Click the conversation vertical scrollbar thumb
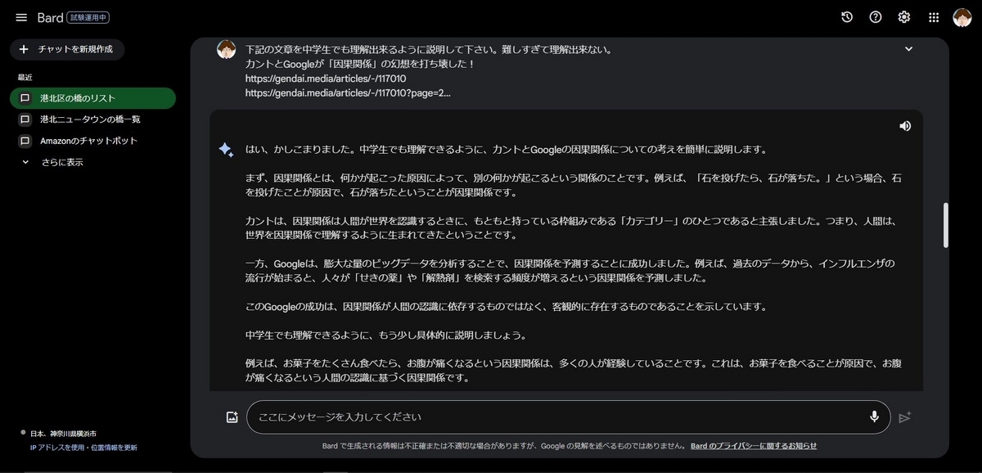 [x=946, y=225]
